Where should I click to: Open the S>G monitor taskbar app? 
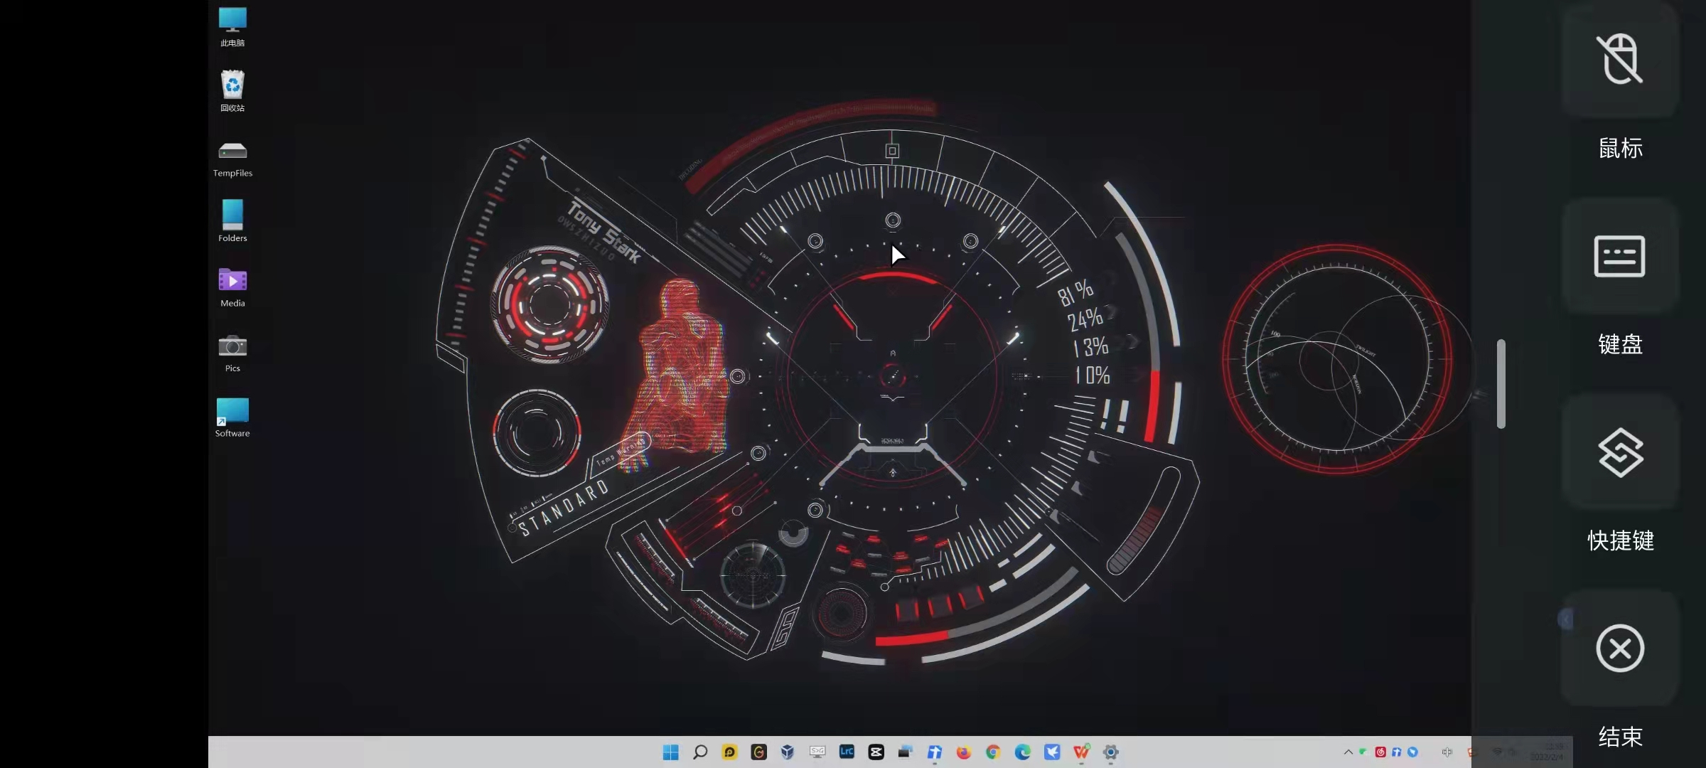tap(817, 752)
